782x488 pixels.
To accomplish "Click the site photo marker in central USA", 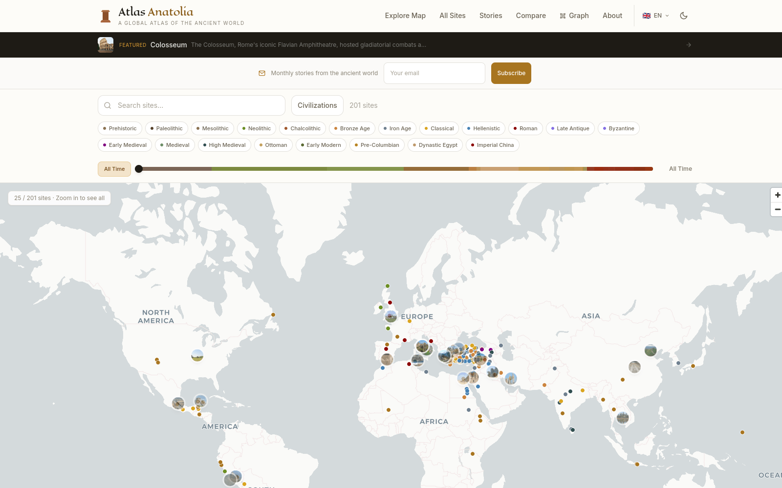I will 197,355.
